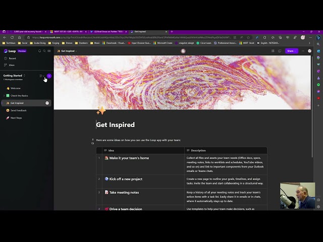The image size is (323, 242).
Task: Click the Edge sidebar search icon
Action: pos(318,44)
